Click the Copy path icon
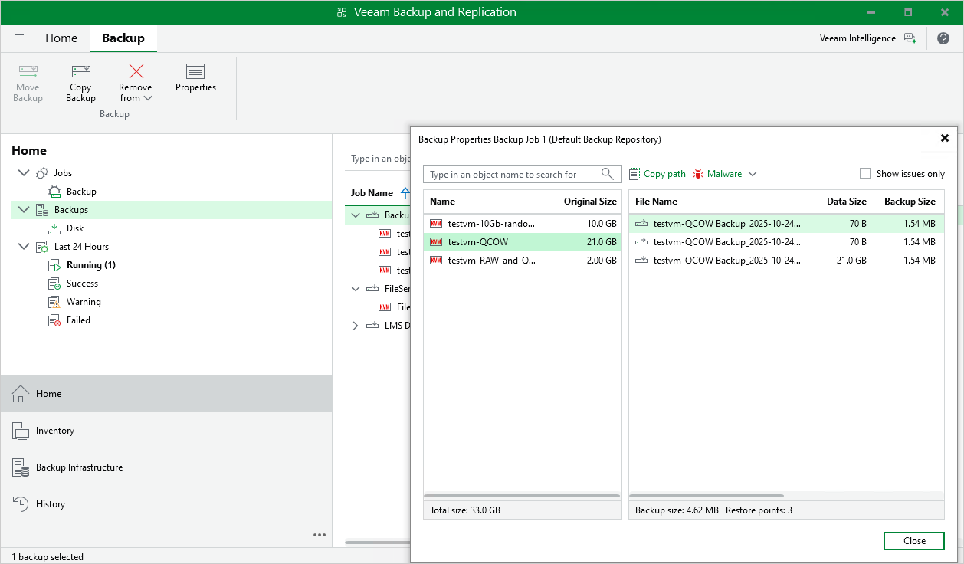 coord(634,174)
